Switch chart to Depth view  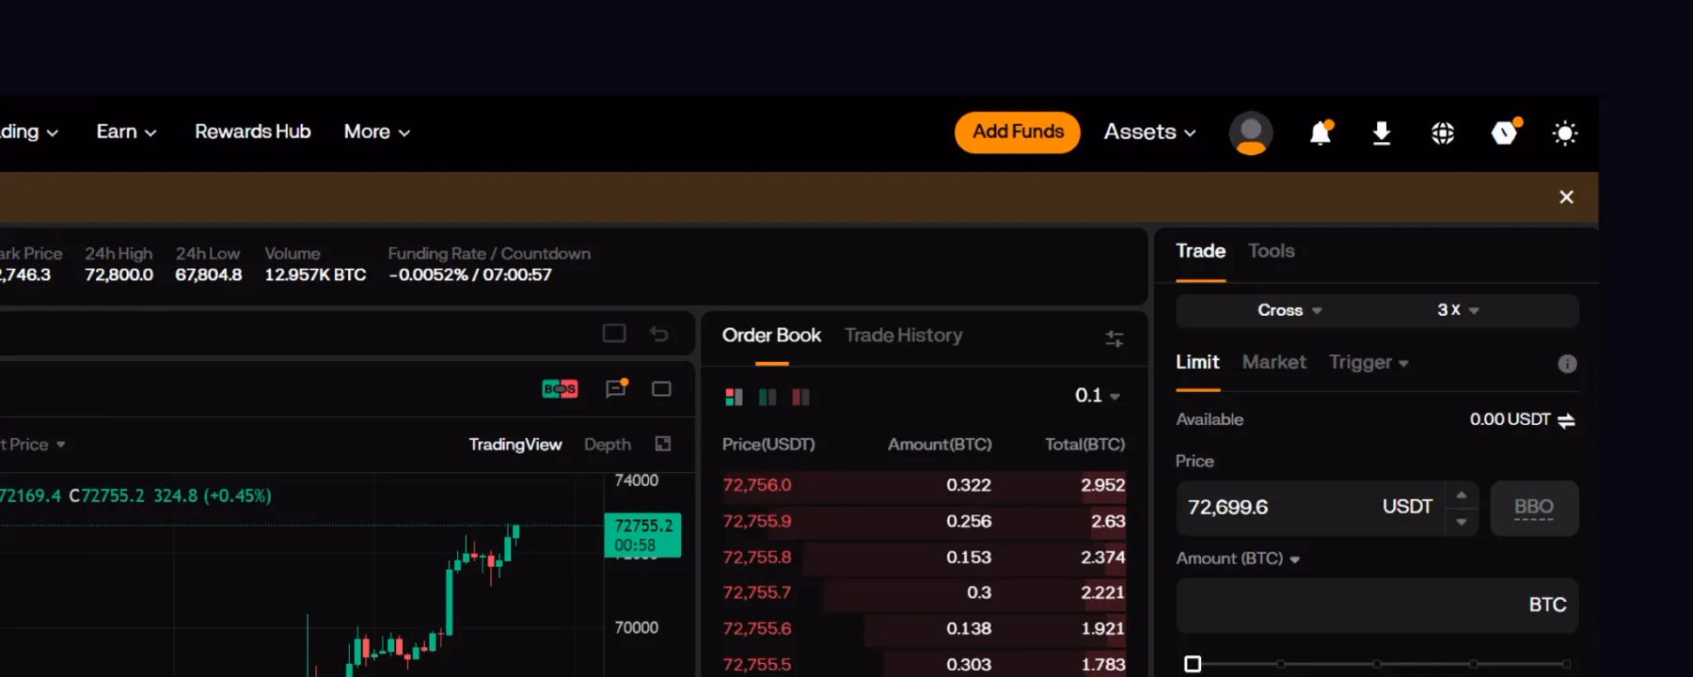pyautogui.click(x=608, y=444)
